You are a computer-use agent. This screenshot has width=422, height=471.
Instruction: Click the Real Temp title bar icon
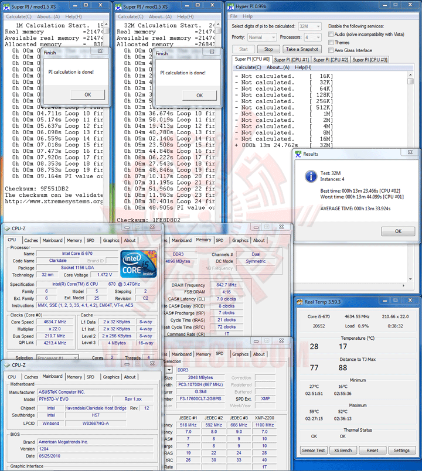(x=300, y=302)
